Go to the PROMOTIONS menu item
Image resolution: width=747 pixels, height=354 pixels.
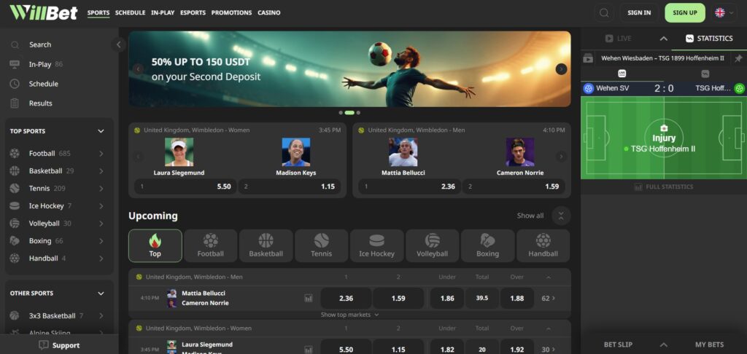(231, 13)
